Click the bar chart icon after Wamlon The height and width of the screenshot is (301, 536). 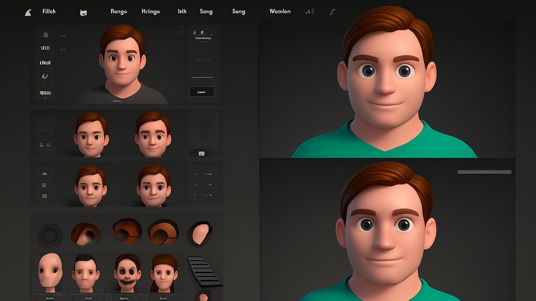(310, 12)
